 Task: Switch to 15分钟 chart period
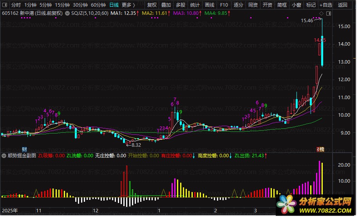[x=62, y=5]
